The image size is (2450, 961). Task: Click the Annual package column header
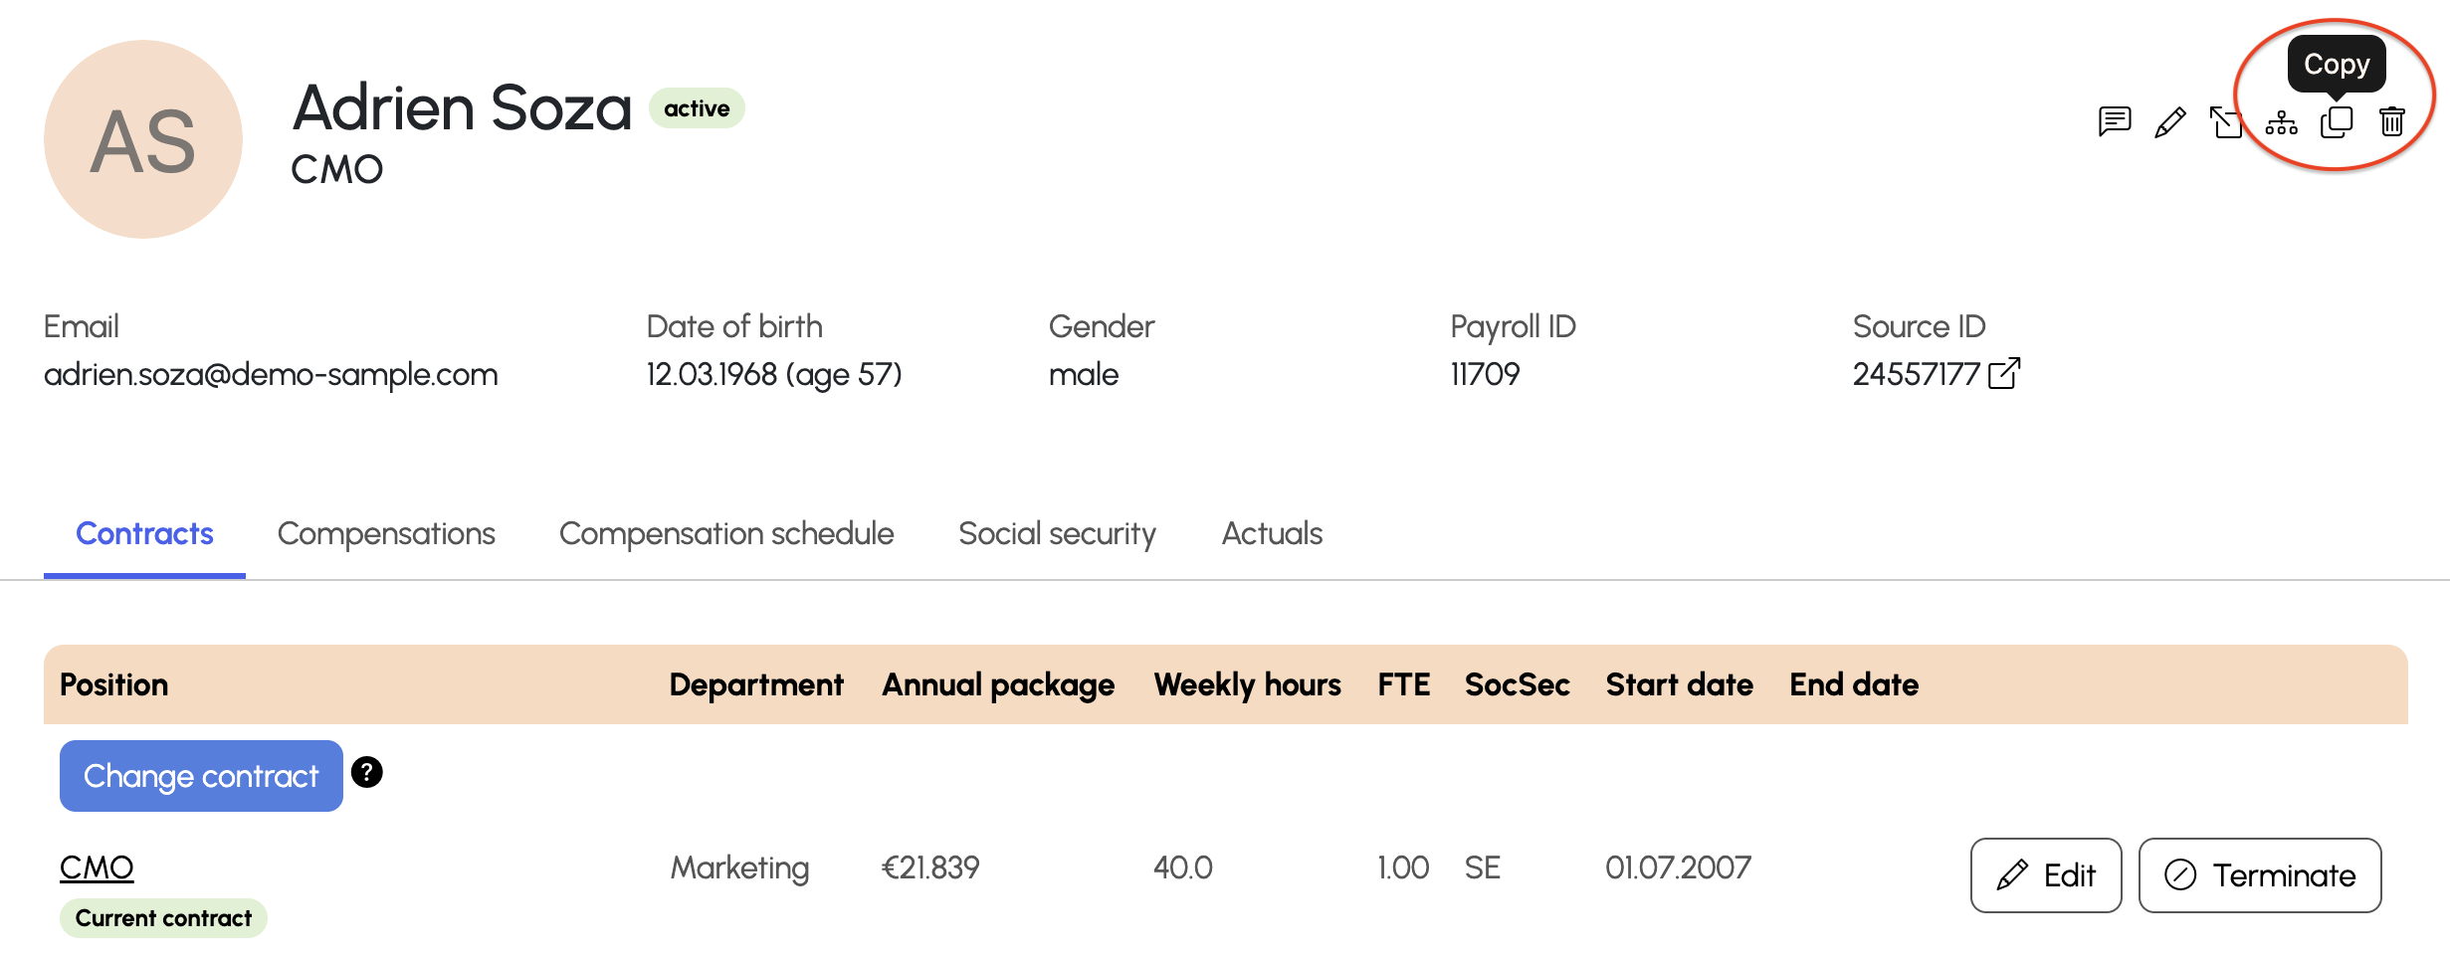[x=998, y=684]
